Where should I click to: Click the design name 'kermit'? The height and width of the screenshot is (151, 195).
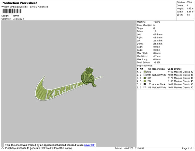16,16
